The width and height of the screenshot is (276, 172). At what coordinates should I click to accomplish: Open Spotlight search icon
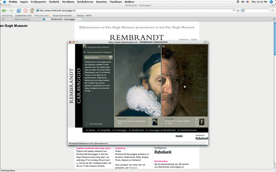(x=271, y=2)
